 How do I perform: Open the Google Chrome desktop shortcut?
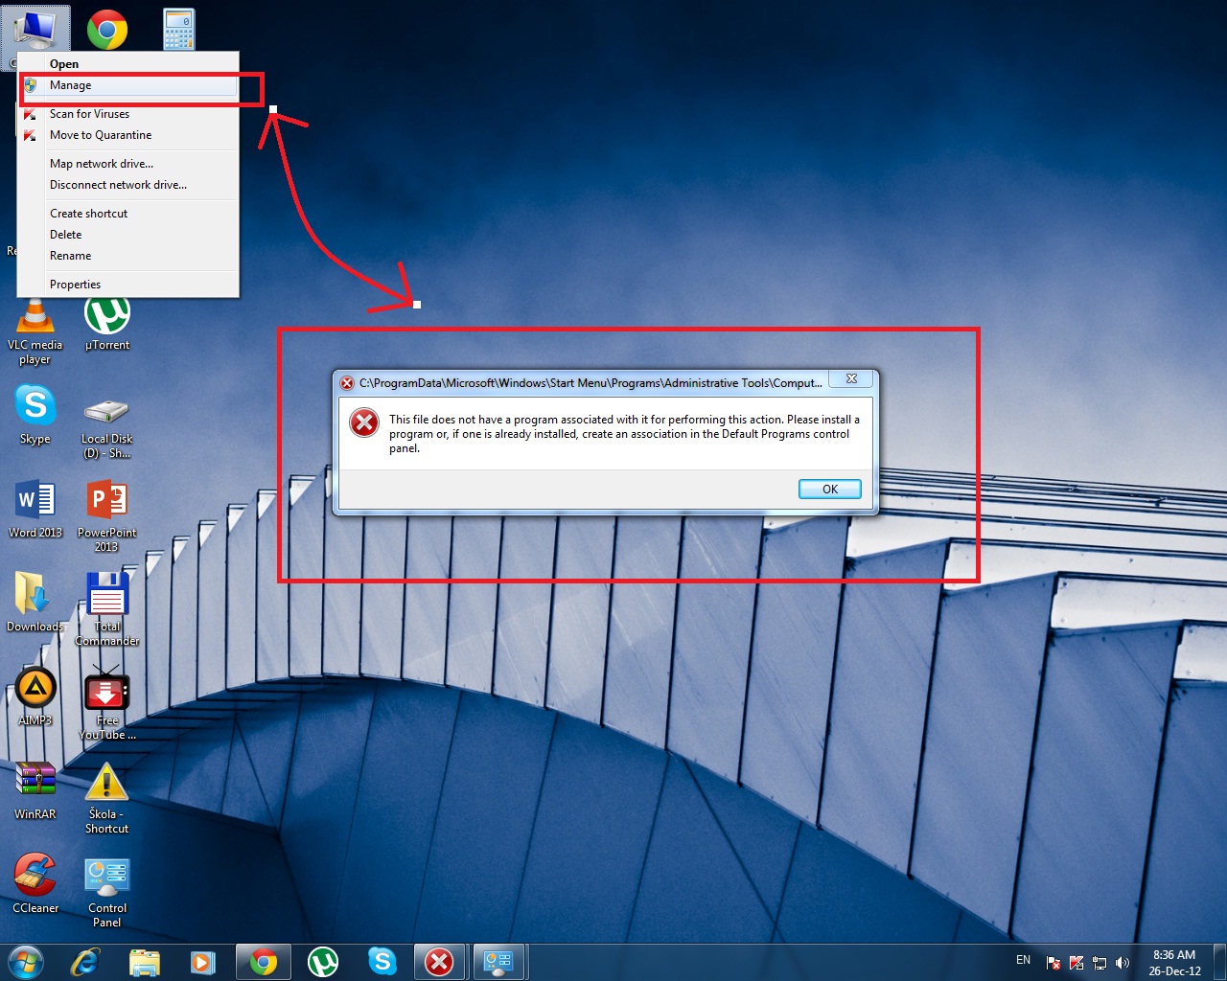coord(107,30)
